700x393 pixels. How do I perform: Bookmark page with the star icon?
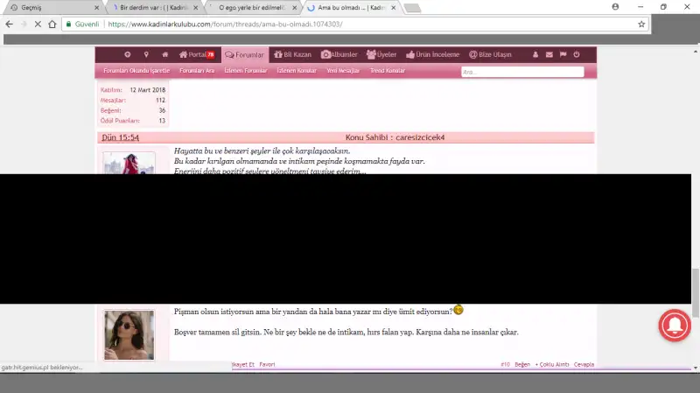(x=641, y=24)
